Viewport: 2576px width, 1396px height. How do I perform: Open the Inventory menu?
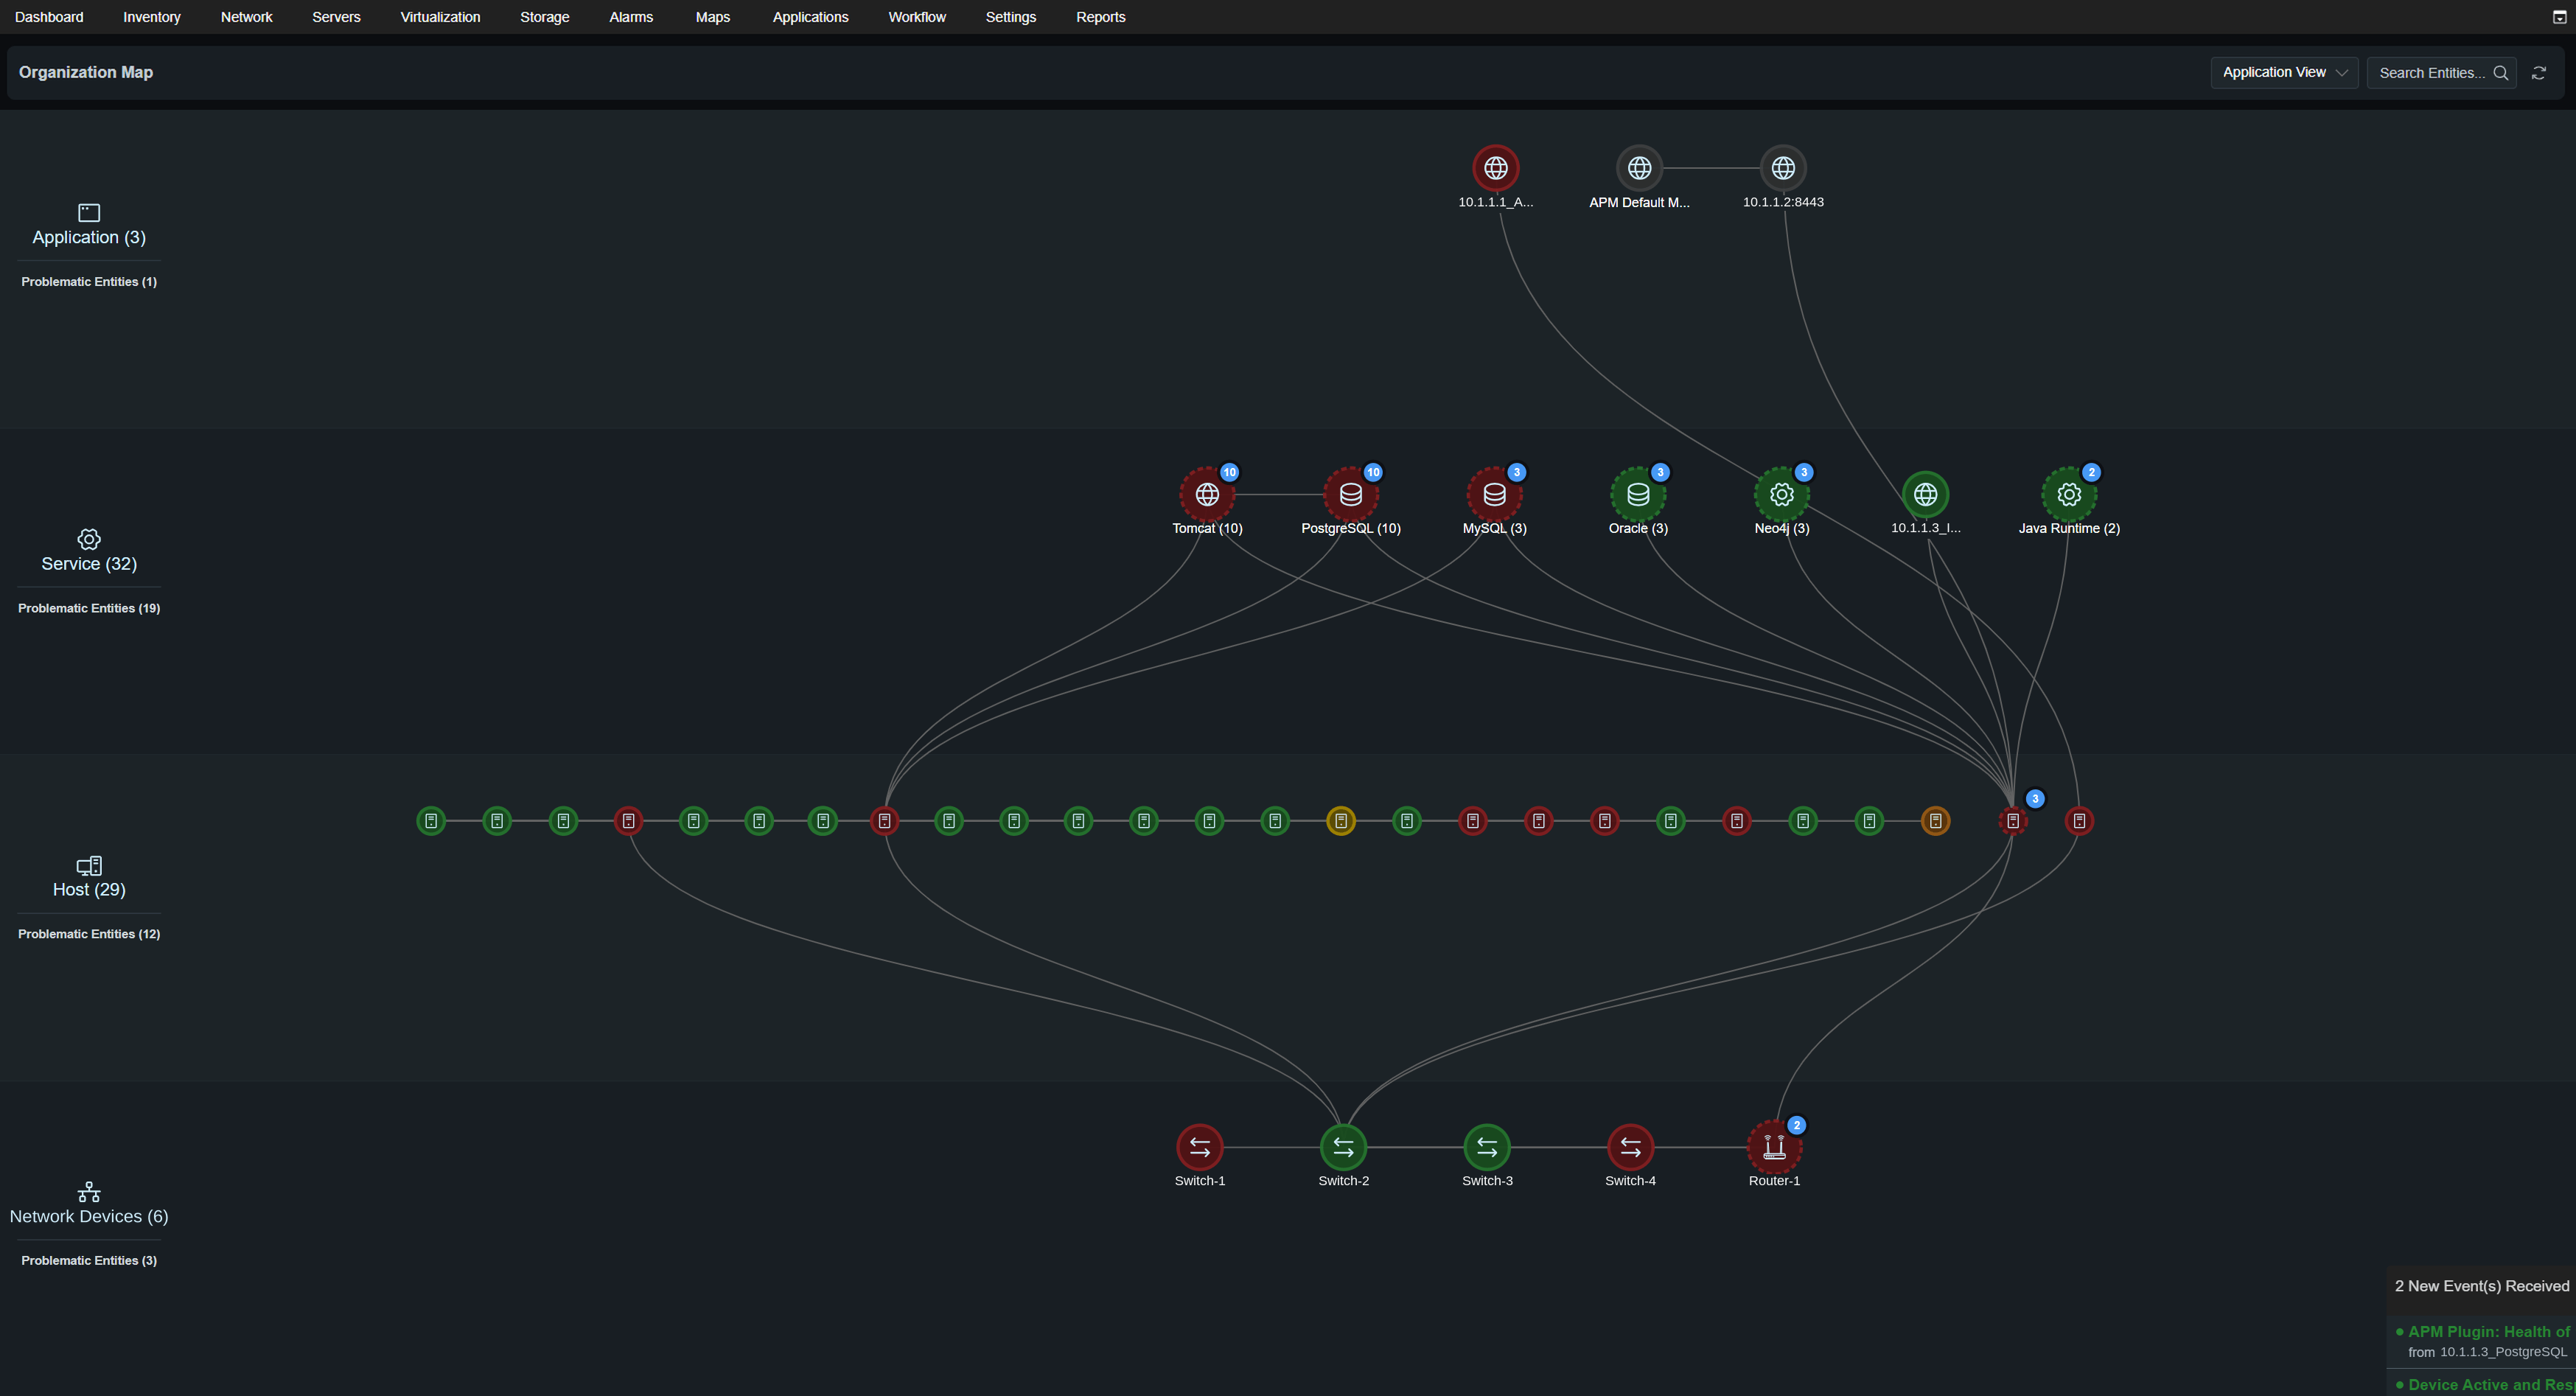(x=152, y=17)
